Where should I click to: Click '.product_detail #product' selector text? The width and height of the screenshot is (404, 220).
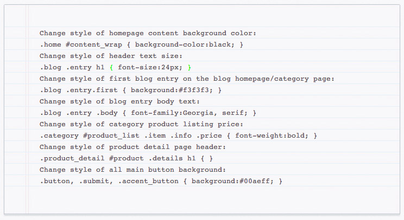(91, 159)
